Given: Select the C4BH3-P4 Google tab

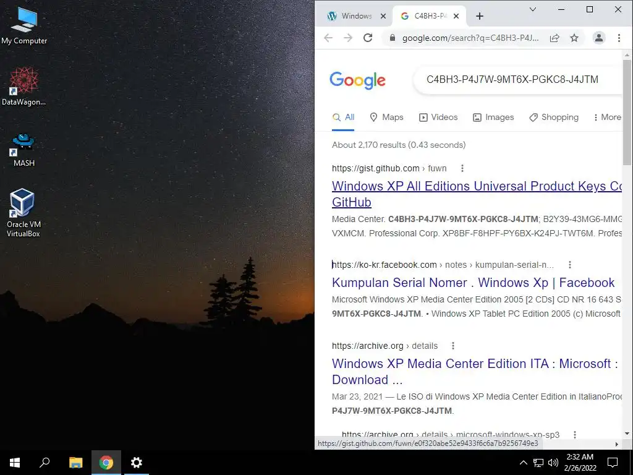Looking at the screenshot, I should pyautogui.click(x=424, y=16).
